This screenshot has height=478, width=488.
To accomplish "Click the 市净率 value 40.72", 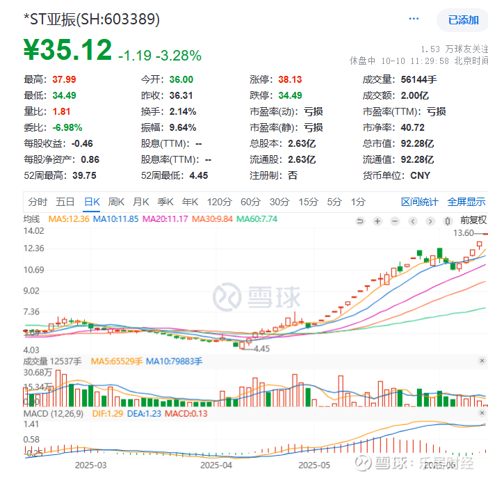I will [413, 127].
